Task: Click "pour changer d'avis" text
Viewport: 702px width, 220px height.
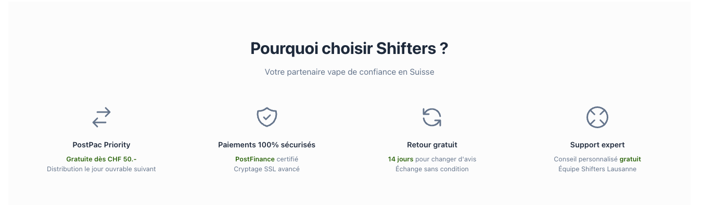Action: click(445, 159)
